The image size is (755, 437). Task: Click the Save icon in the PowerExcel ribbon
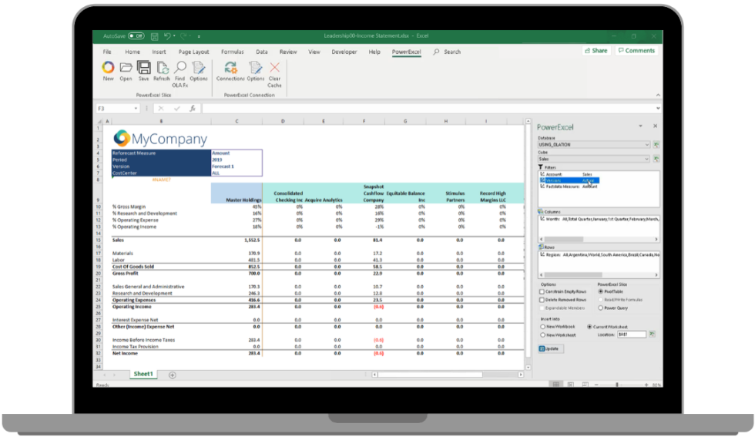tap(143, 69)
